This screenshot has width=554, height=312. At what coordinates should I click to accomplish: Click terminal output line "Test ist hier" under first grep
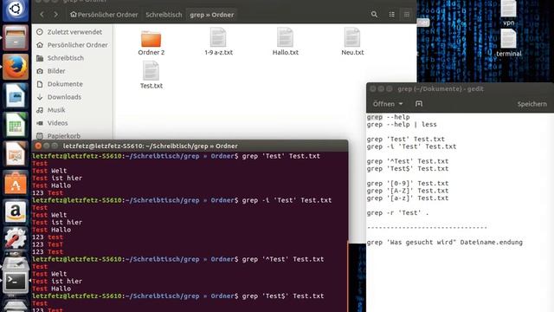57,178
